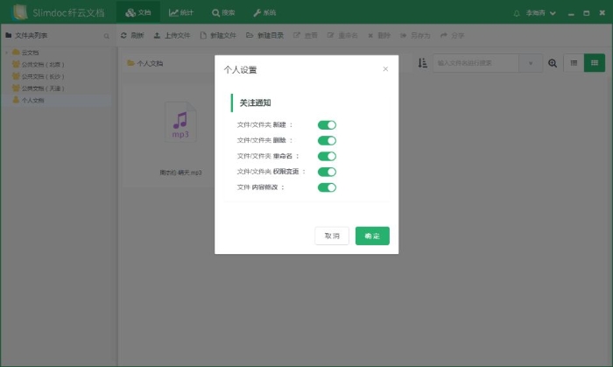Open the 文档 tab in top bar
613x367 pixels.
[x=138, y=13]
